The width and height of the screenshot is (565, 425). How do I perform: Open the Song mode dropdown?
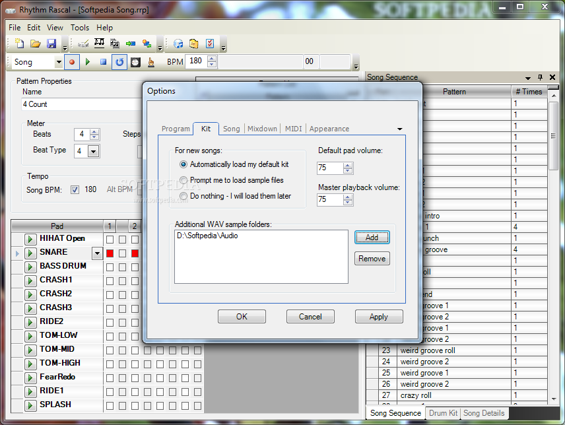(x=59, y=62)
